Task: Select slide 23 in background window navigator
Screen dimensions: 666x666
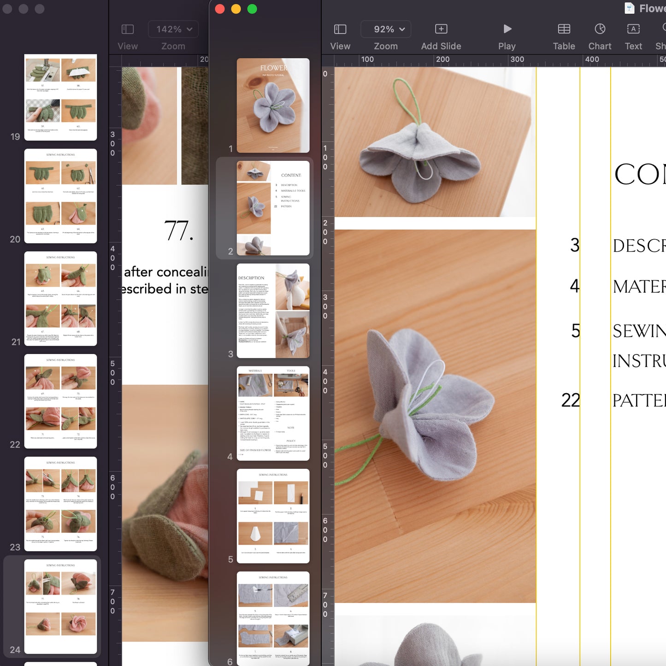Action: coord(60,504)
